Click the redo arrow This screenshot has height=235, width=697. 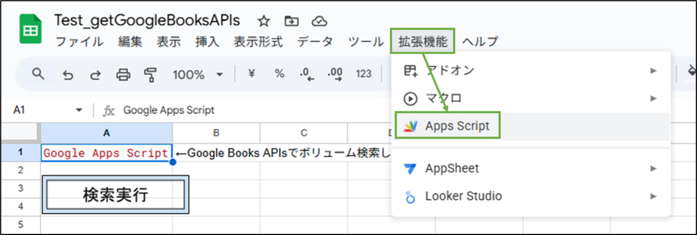(95, 74)
